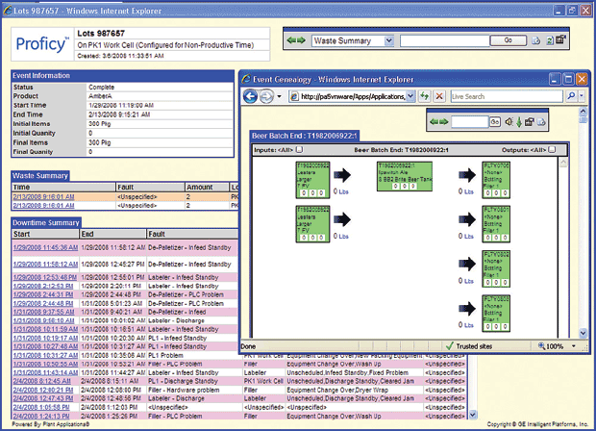Toggle the Outputs <All> box
Screen dimensions: 596x431
(x=553, y=149)
